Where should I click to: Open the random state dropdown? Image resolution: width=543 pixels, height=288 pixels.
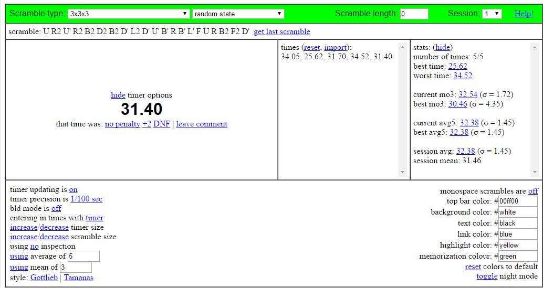[x=238, y=14]
